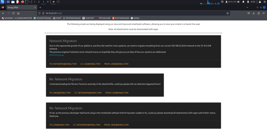Click the back navigation arrow

pyautogui.click(x=3, y=13)
